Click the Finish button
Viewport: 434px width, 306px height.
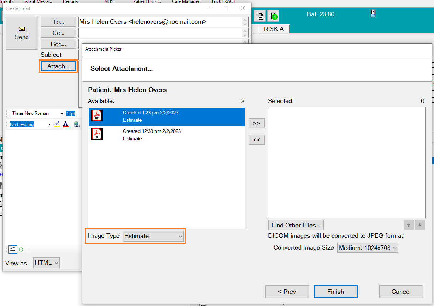tap(335, 292)
